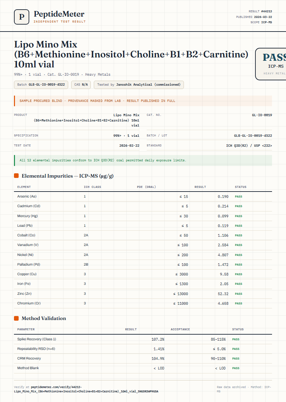This screenshot has height=402, width=286.
Task: Click the PUBLISHED 2026-03-22 text
Action: coord(254,17)
